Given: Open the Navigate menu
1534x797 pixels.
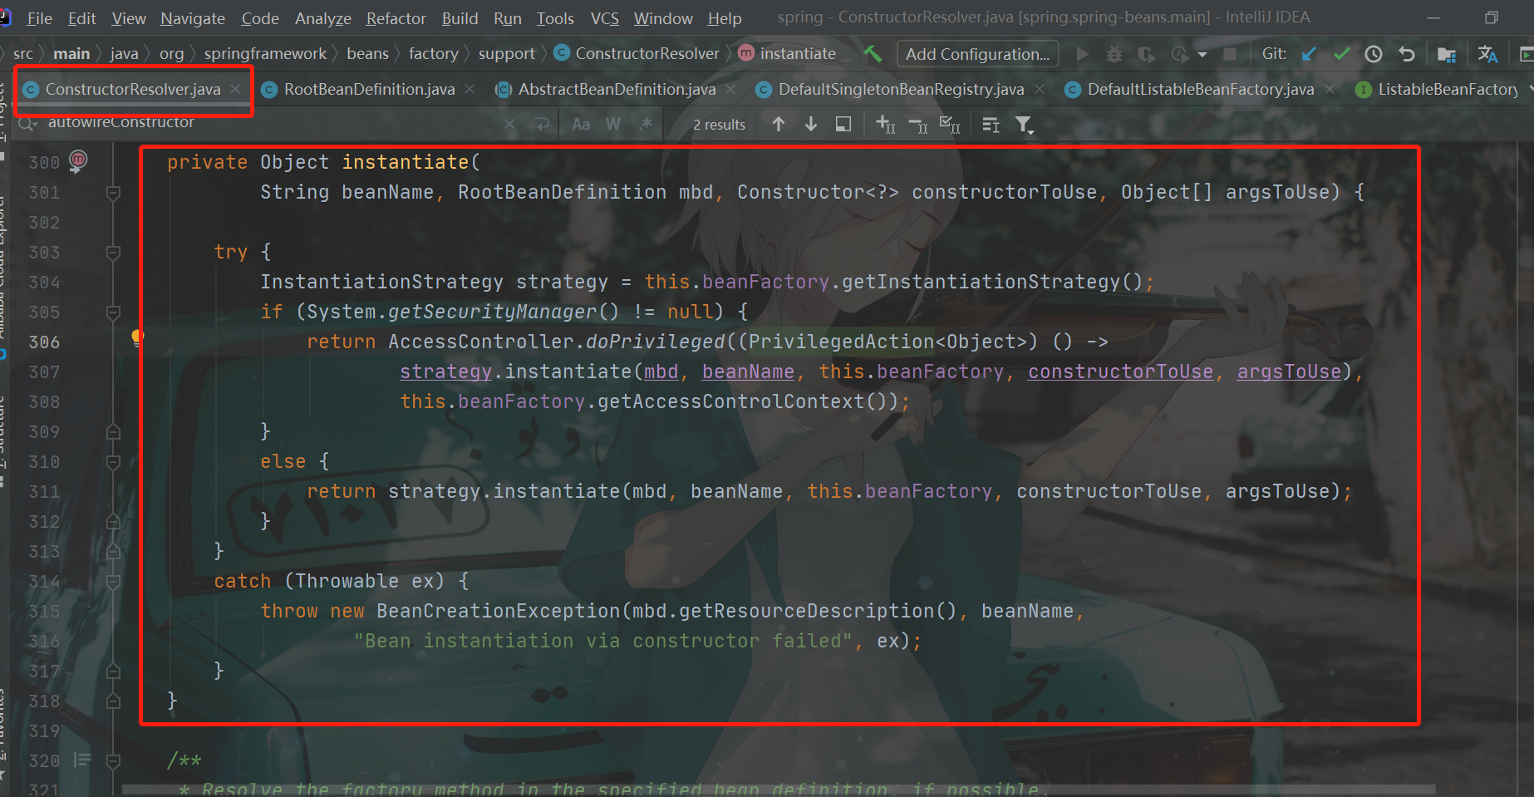Looking at the screenshot, I should coord(193,18).
